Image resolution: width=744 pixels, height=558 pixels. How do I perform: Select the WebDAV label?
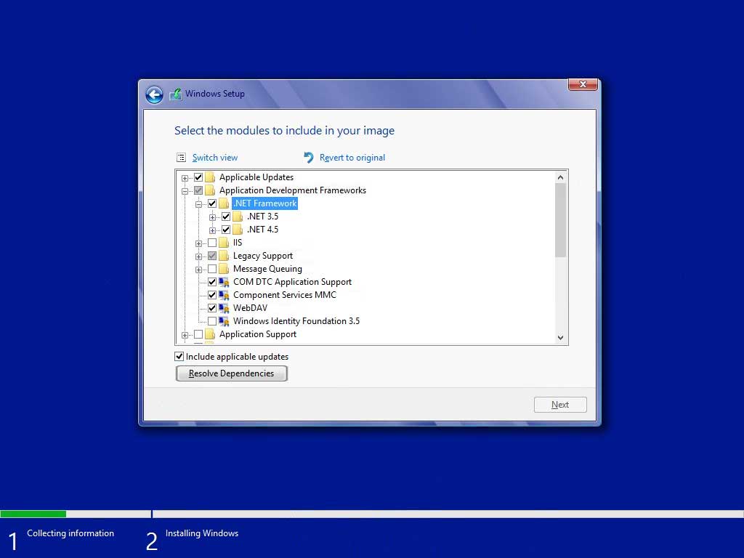coord(250,308)
